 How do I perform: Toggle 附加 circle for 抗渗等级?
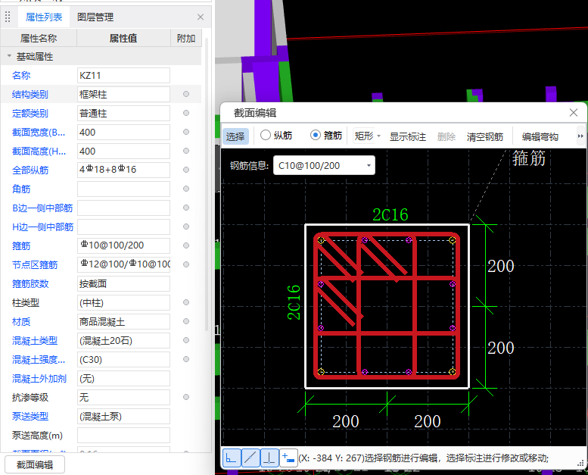(186, 397)
